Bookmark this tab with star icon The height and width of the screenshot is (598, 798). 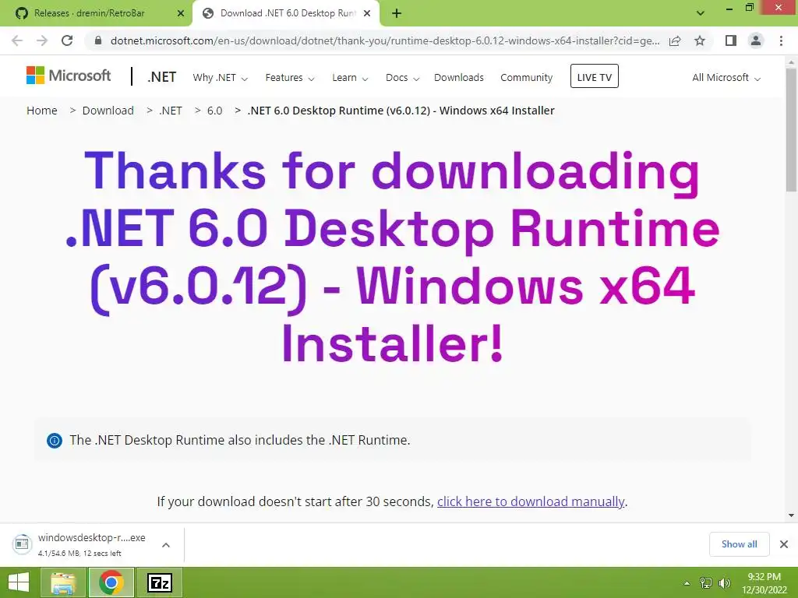(x=700, y=40)
